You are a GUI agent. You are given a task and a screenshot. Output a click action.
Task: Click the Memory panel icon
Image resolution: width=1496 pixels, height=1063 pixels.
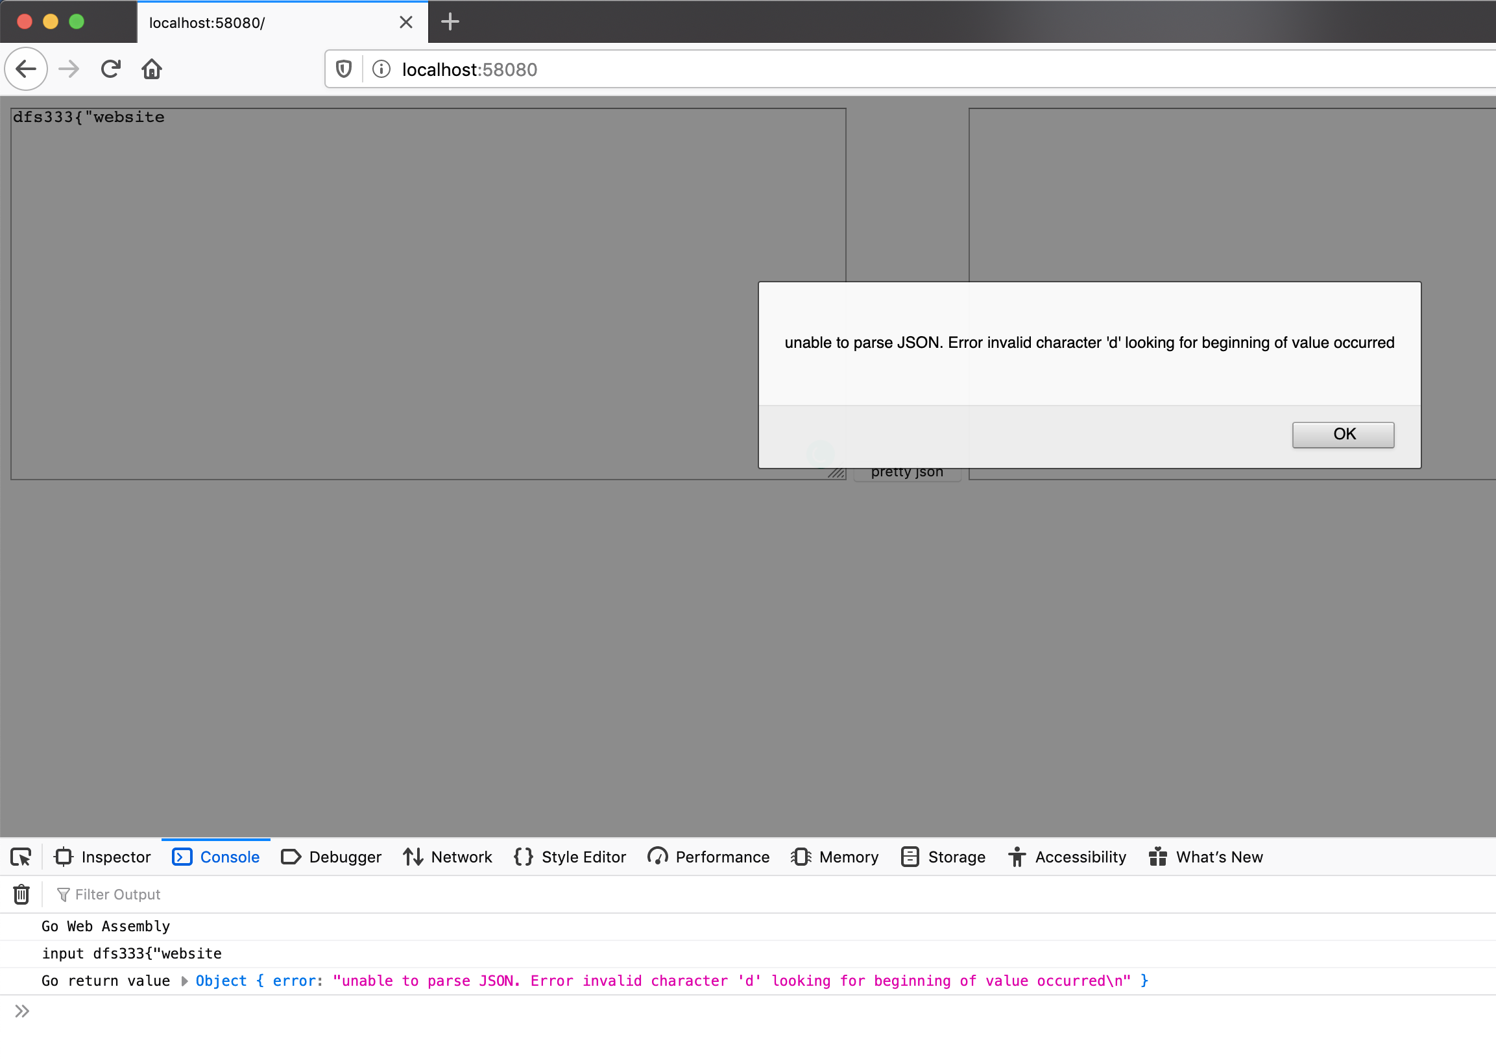pyautogui.click(x=801, y=857)
